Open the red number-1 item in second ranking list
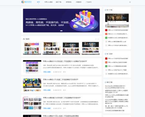The width and height of the screenshot is (145, 117). tap(117, 59)
